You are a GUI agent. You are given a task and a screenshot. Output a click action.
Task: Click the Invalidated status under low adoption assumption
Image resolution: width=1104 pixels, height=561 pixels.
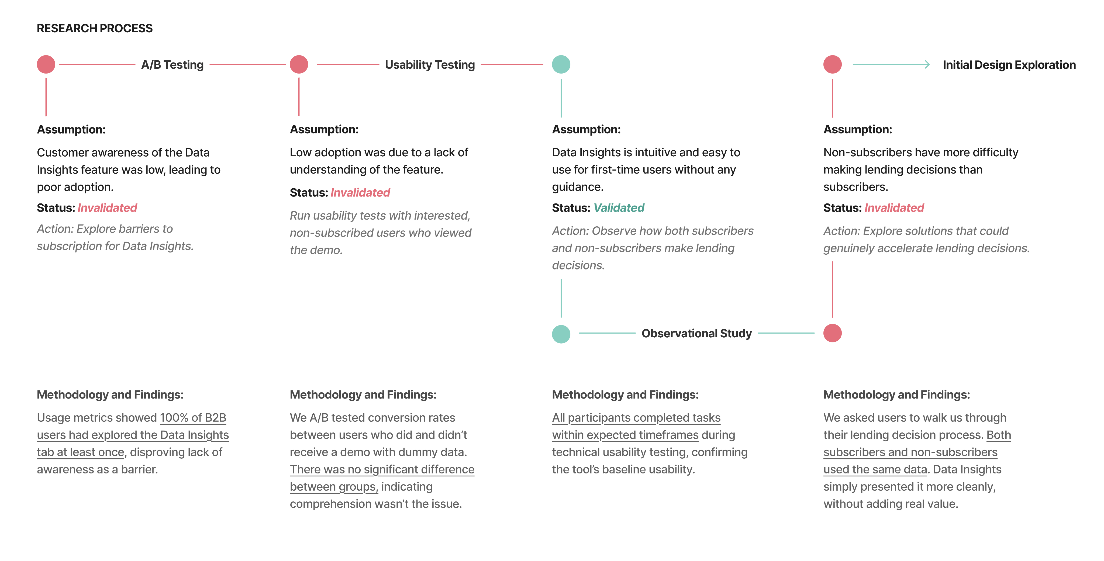(360, 193)
